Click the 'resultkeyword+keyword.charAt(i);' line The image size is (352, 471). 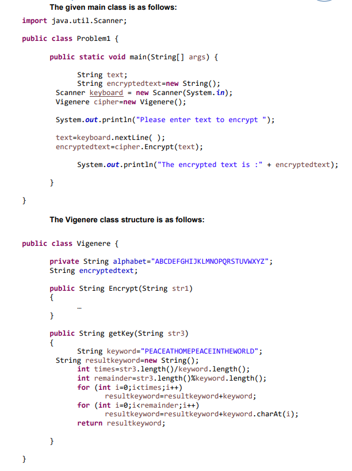201,414
